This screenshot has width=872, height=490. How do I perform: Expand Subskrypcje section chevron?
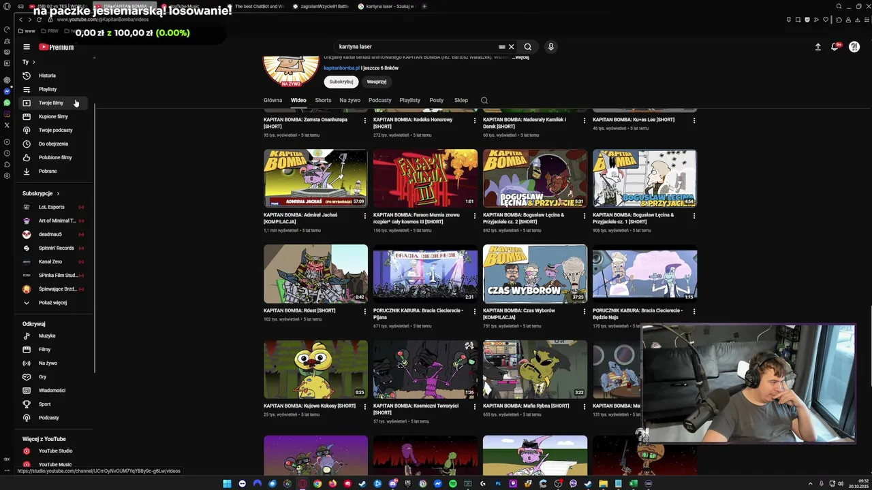(58, 193)
